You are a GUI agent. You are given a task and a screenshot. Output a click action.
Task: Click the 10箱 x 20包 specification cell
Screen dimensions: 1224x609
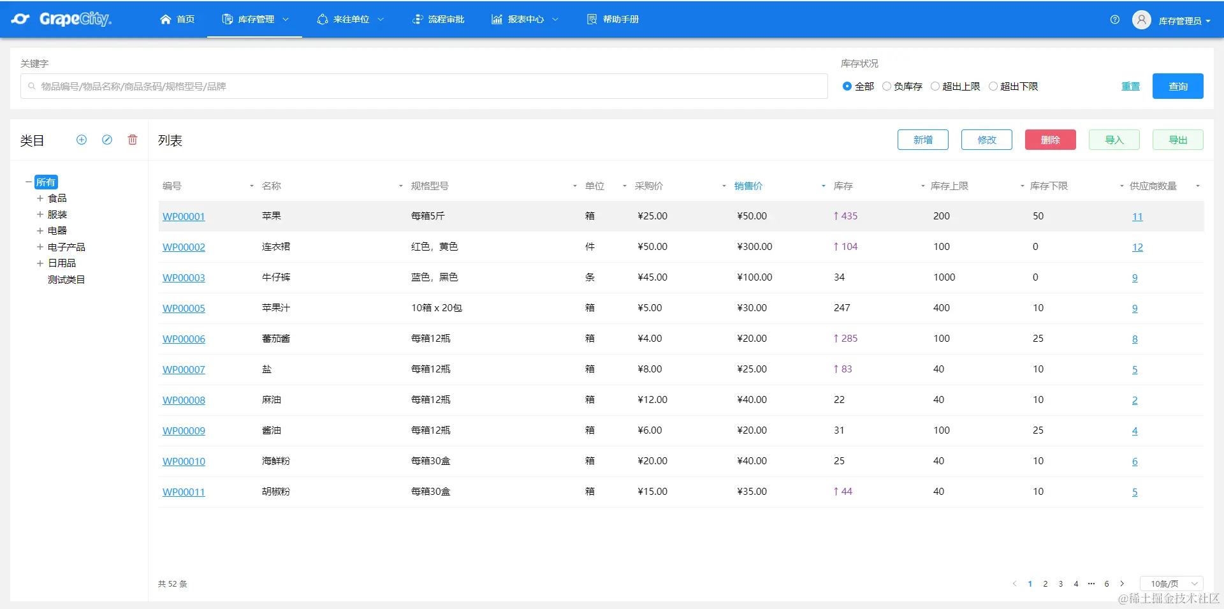click(437, 308)
